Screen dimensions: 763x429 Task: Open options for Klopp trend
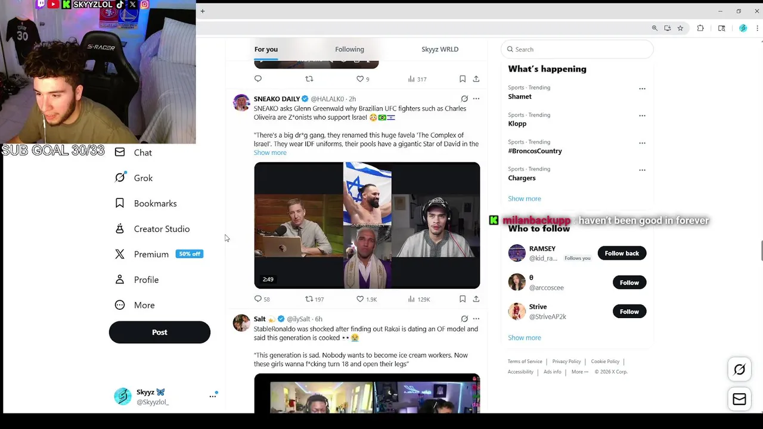642,116
